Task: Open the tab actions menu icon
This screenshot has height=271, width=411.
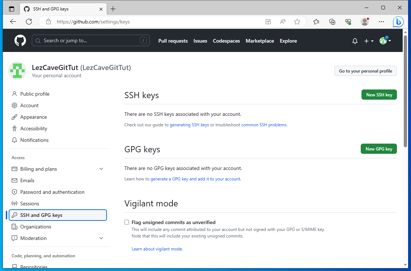Action: tap(12, 9)
